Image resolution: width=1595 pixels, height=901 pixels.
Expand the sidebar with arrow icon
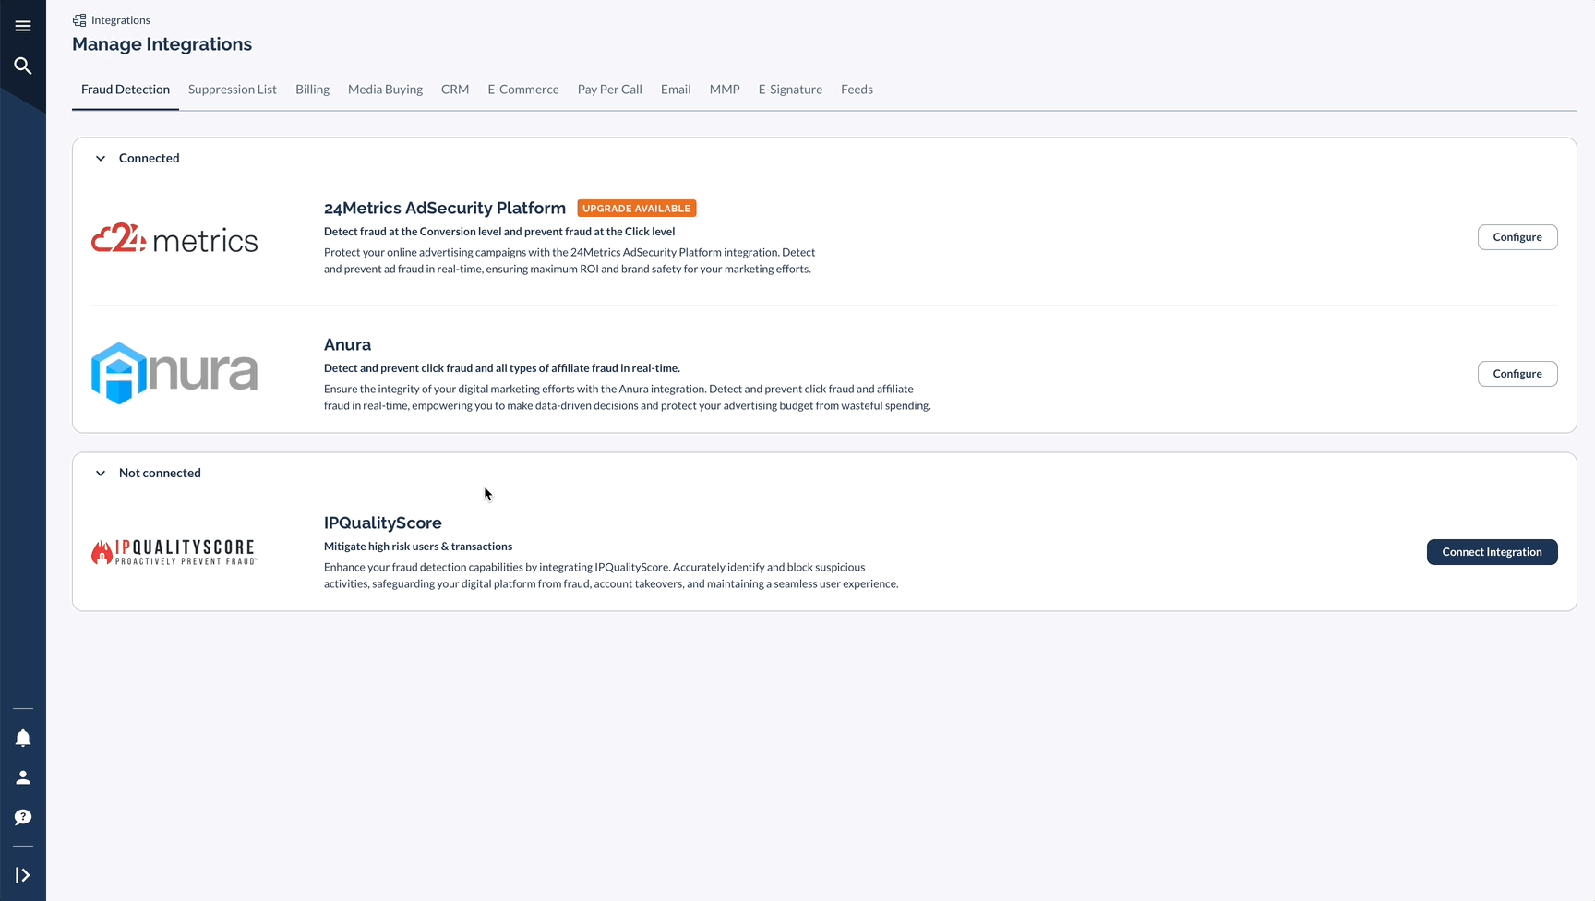point(23,875)
